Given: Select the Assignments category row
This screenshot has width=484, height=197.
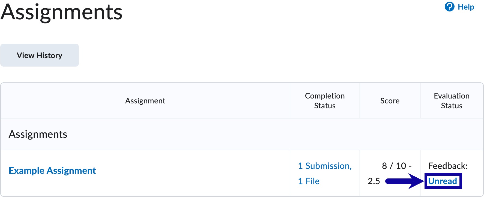Looking at the screenshot, I should (x=38, y=134).
